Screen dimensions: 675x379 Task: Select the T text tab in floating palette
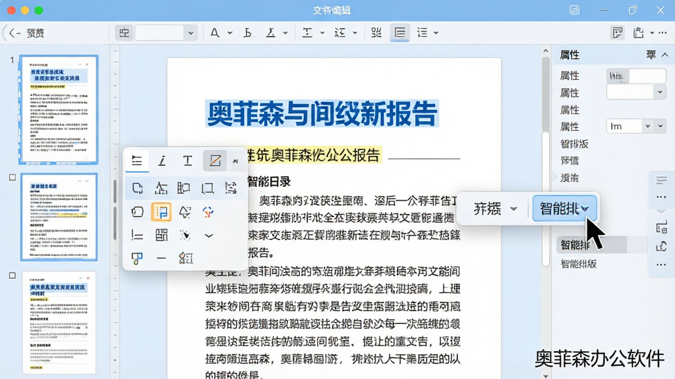[x=188, y=161]
